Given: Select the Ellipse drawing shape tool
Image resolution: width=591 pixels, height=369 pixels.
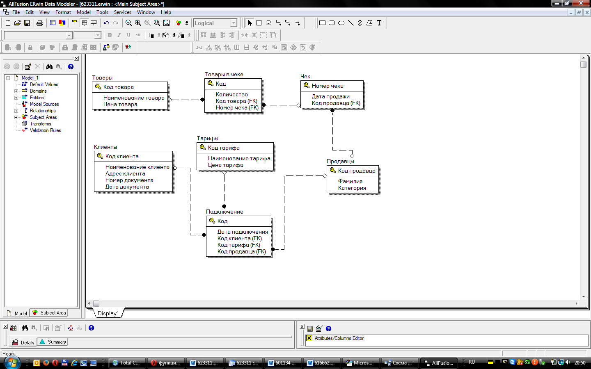Looking at the screenshot, I should tap(341, 23).
